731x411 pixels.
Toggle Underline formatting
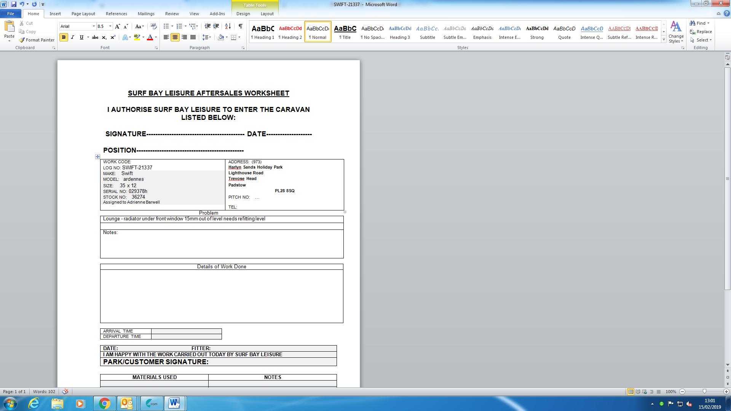[81, 37]
